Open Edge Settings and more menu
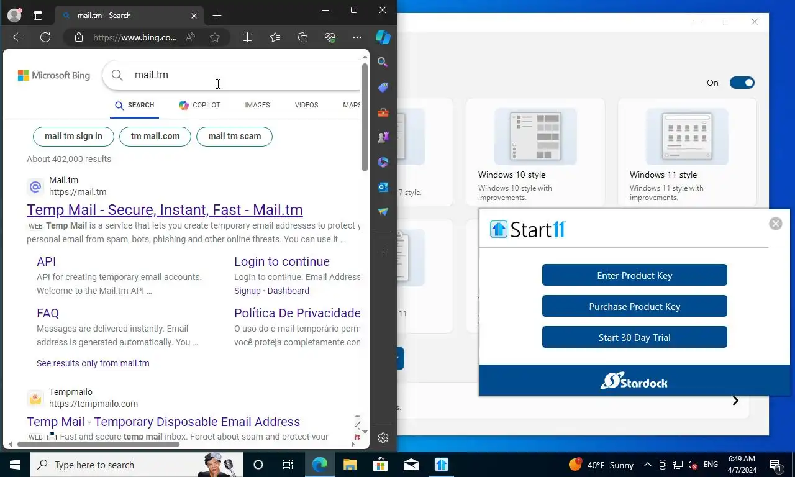This screenshot has width=795, height=477. click(357, 37)
